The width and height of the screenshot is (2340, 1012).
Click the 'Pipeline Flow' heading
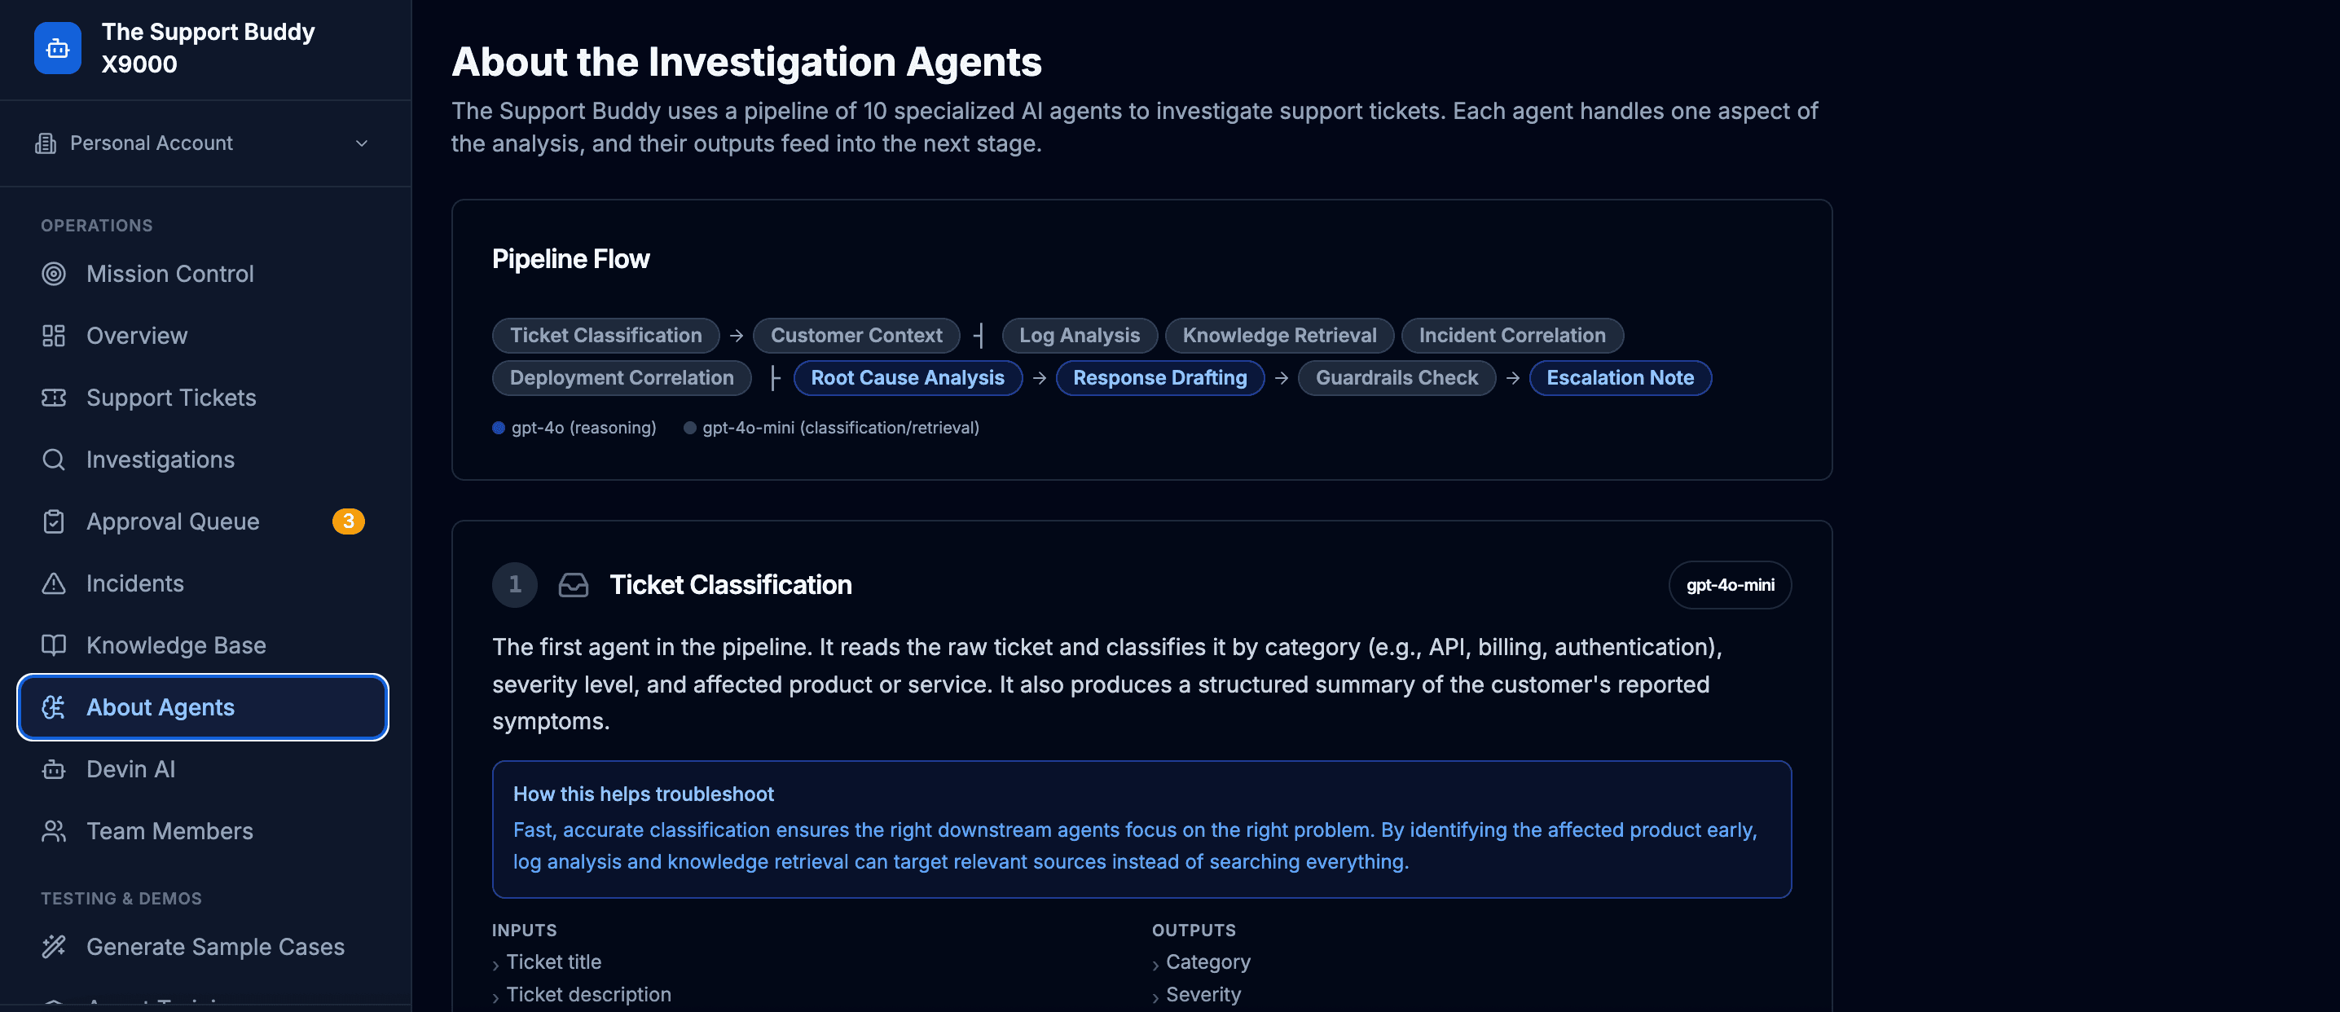pos(570,260)
